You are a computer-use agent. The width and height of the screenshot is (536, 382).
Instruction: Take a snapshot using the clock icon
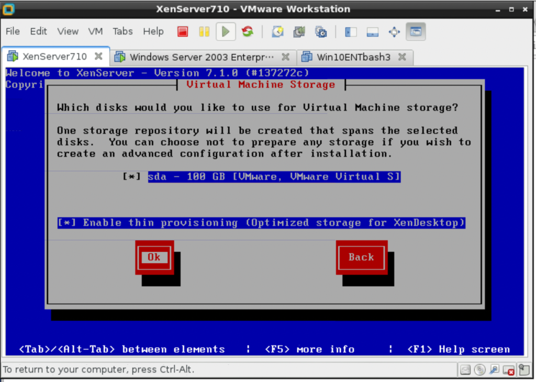[277, 32]
